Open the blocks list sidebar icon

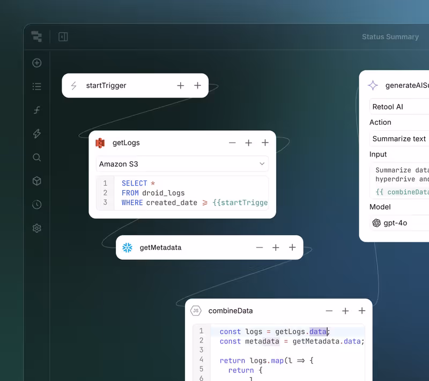[x=37, y=87]
